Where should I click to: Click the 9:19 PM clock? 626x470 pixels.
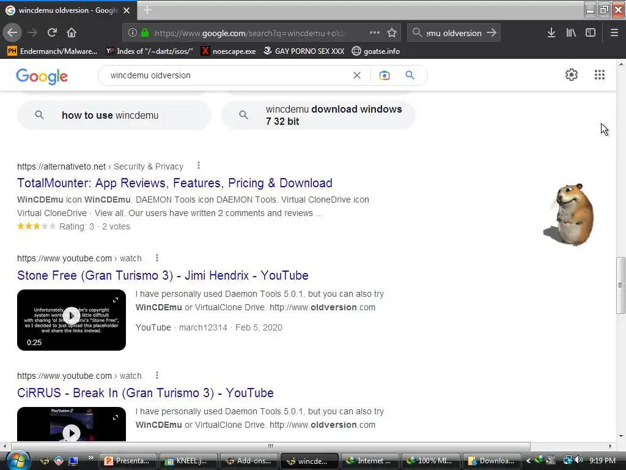coord(602,461)
